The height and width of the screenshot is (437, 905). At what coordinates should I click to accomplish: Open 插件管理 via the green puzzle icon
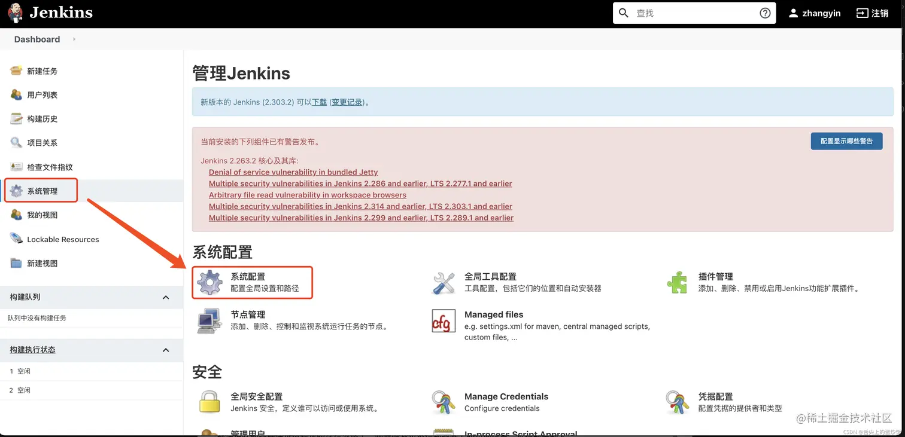pos(677,283)
